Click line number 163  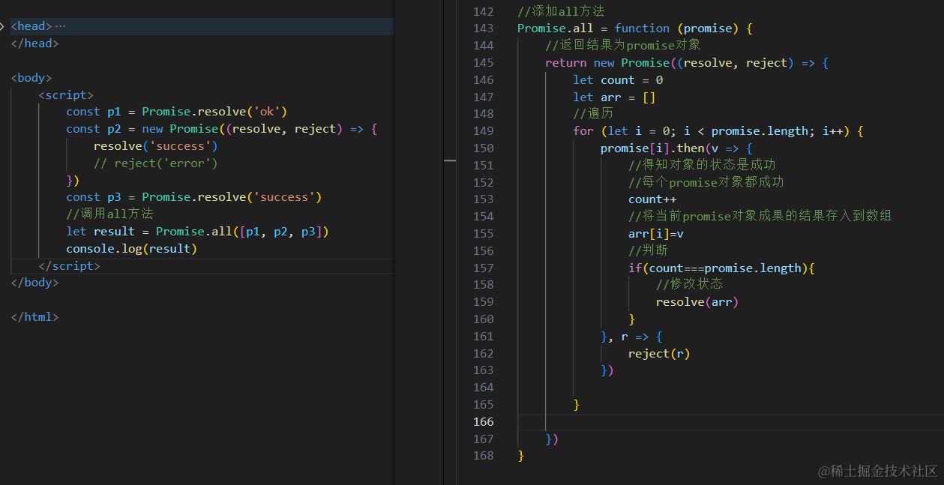[x=484, y=370]
